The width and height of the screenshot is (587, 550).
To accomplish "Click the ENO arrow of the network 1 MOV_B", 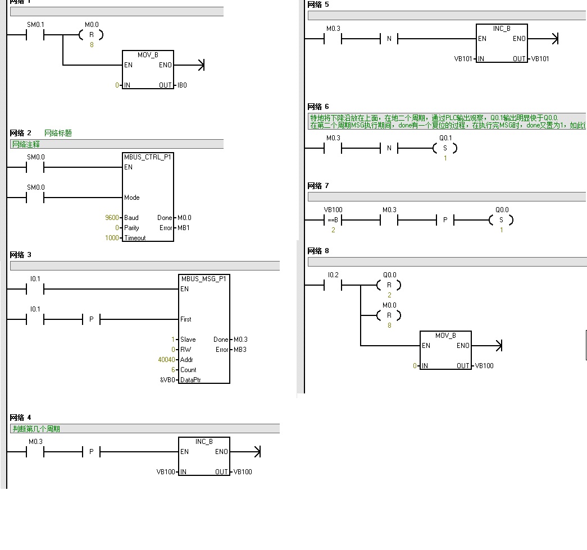I will pos(201,65).
